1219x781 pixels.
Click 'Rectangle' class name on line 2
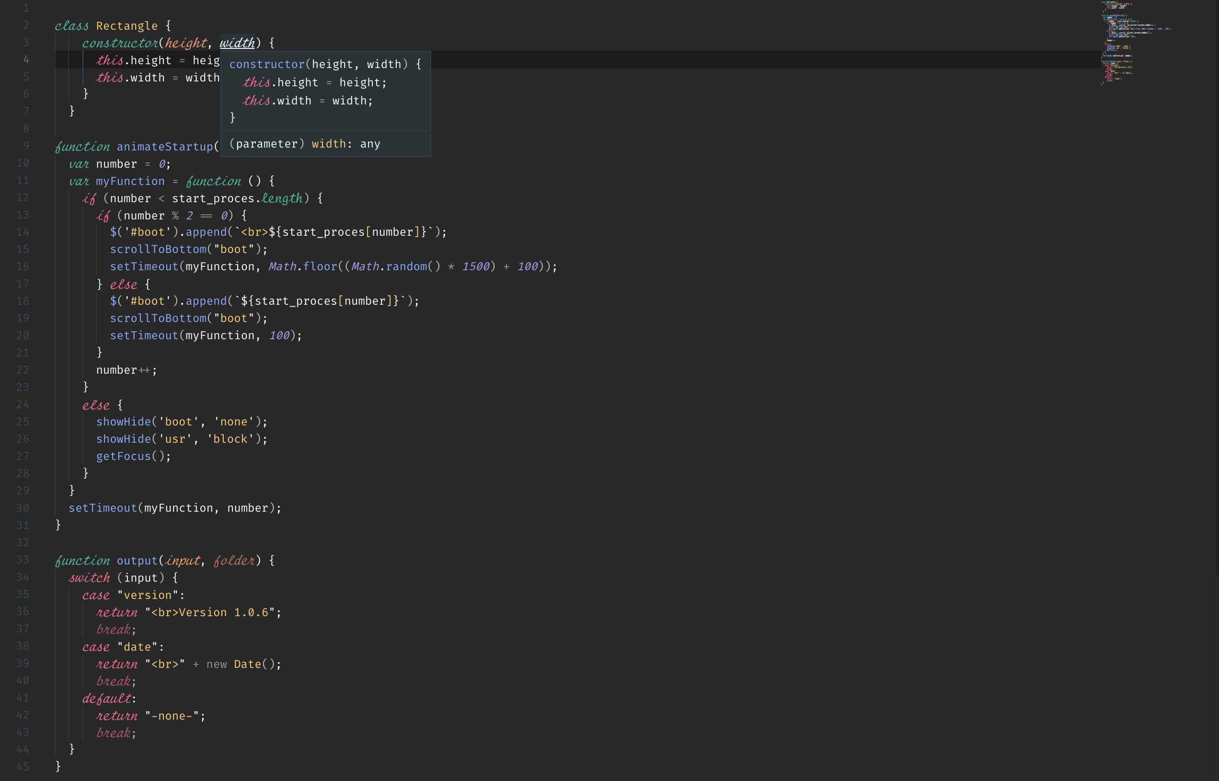(x=127, y=26)
